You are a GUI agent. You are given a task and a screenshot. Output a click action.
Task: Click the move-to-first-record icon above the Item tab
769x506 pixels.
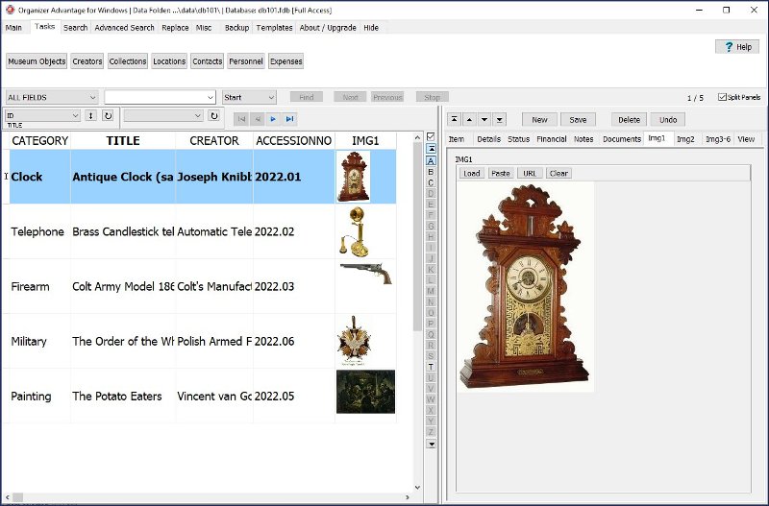pos(454,119)
